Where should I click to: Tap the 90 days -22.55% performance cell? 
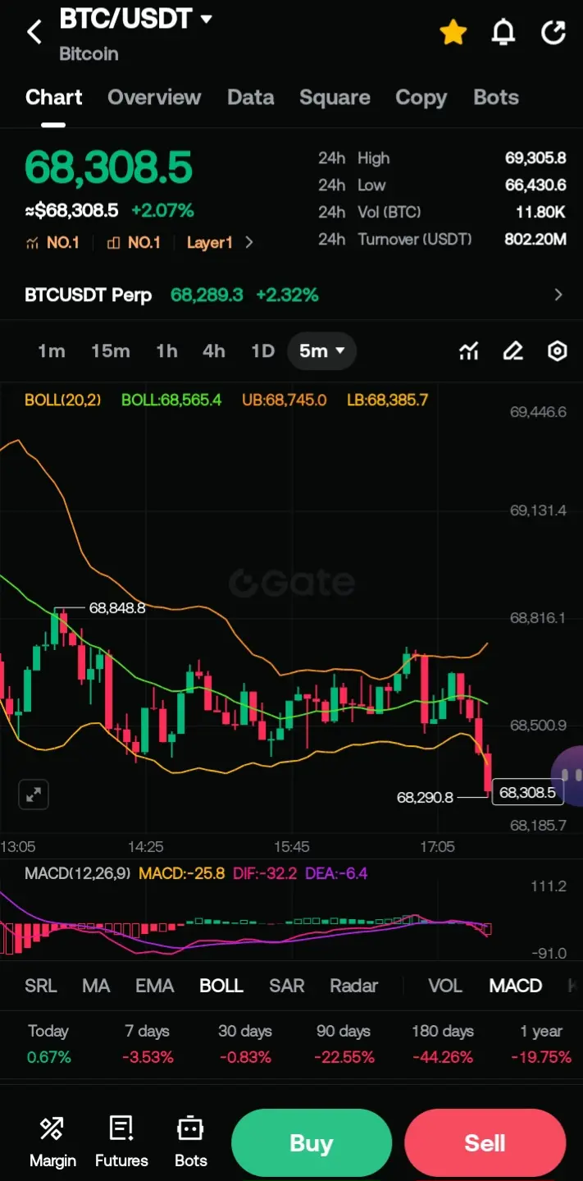343,1044
